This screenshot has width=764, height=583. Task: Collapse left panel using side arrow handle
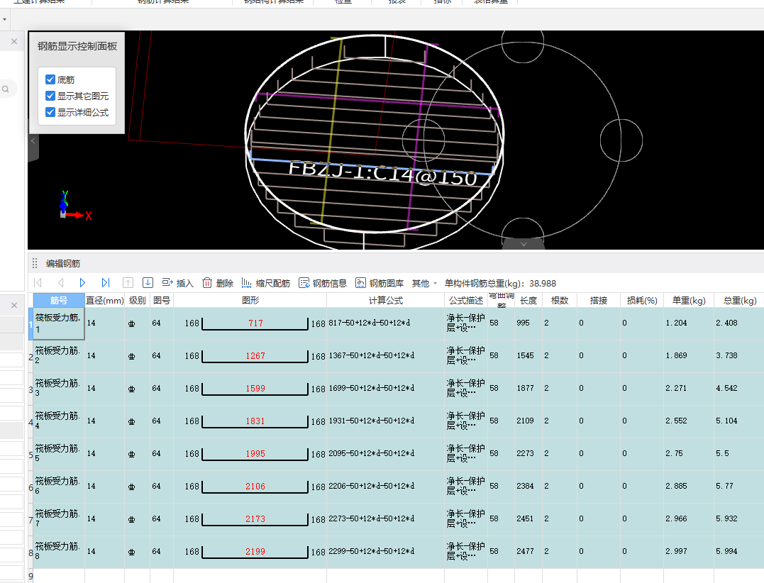(x=33, y=141)
